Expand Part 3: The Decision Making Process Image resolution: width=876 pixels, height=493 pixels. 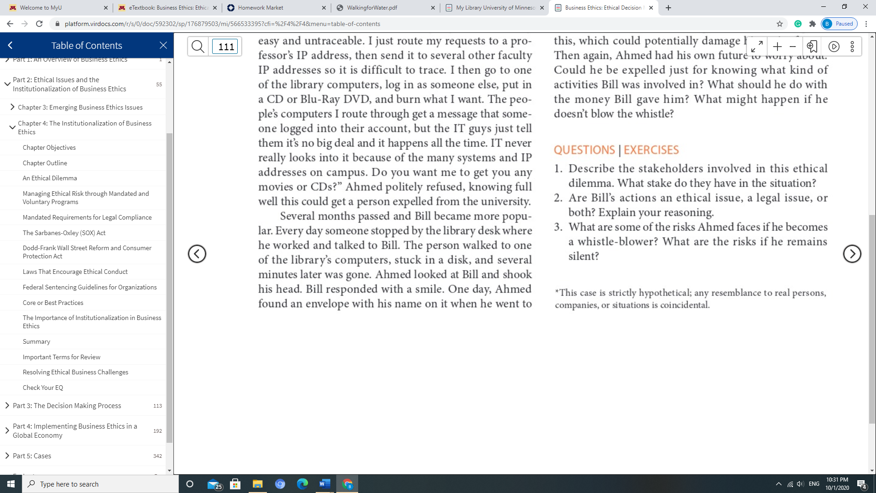coord(7,405)
